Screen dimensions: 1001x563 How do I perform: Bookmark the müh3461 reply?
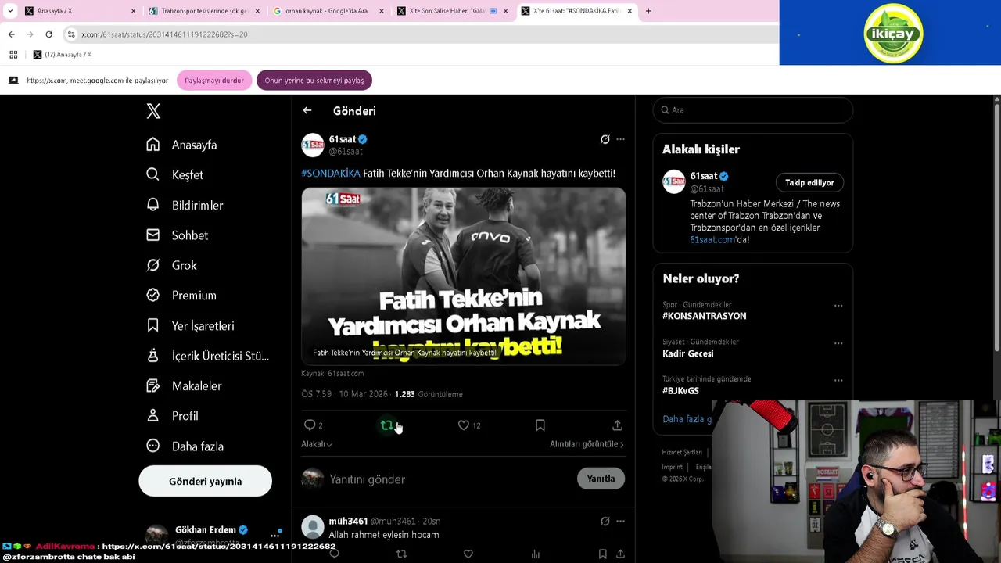(x=602, y=554)
